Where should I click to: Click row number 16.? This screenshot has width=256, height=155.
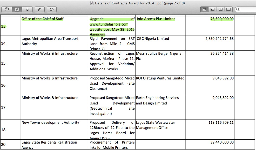point(4,85)
